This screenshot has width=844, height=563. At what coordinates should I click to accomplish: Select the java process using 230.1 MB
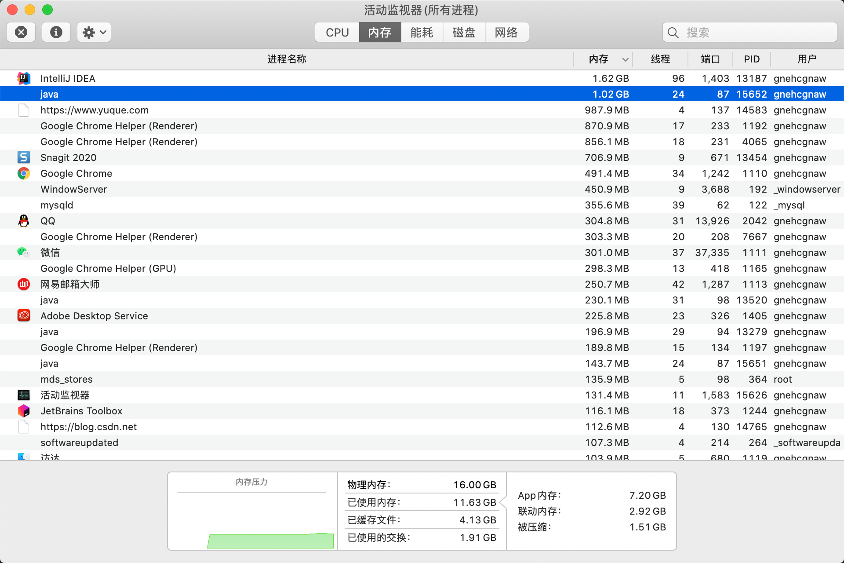[x=422, y=300]
